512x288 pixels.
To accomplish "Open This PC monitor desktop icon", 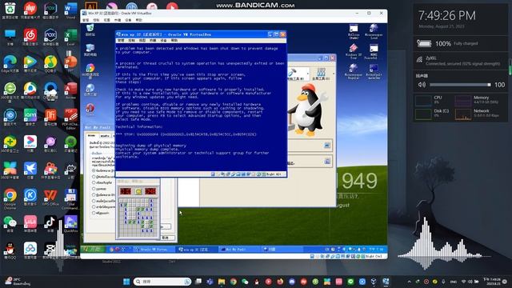I will click(10, 37).
